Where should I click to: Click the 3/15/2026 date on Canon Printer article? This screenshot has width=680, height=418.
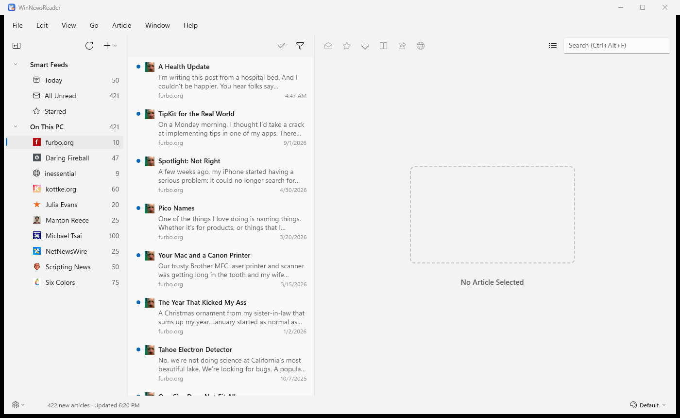click(x=294, y=284)
